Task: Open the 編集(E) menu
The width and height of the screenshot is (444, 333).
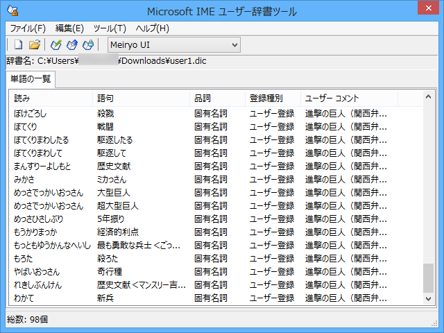Action: 69,28
